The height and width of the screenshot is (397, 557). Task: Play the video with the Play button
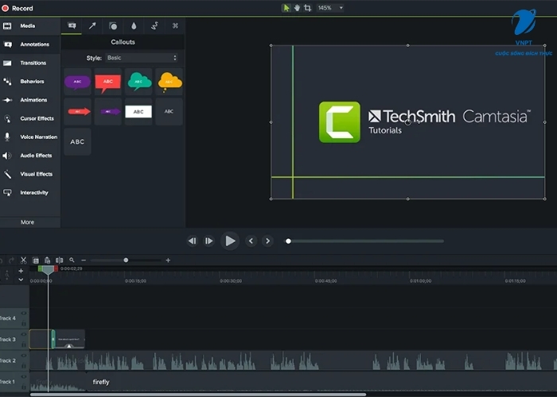coord(230,241)
